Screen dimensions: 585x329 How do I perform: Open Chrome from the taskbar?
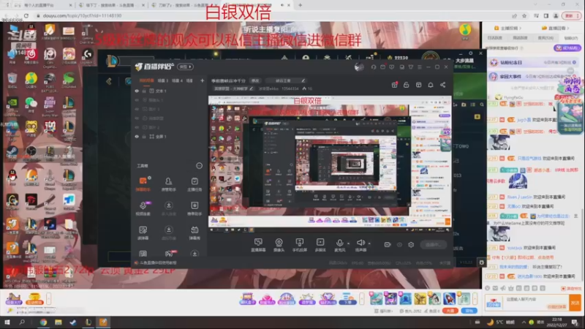coord(43,322)
